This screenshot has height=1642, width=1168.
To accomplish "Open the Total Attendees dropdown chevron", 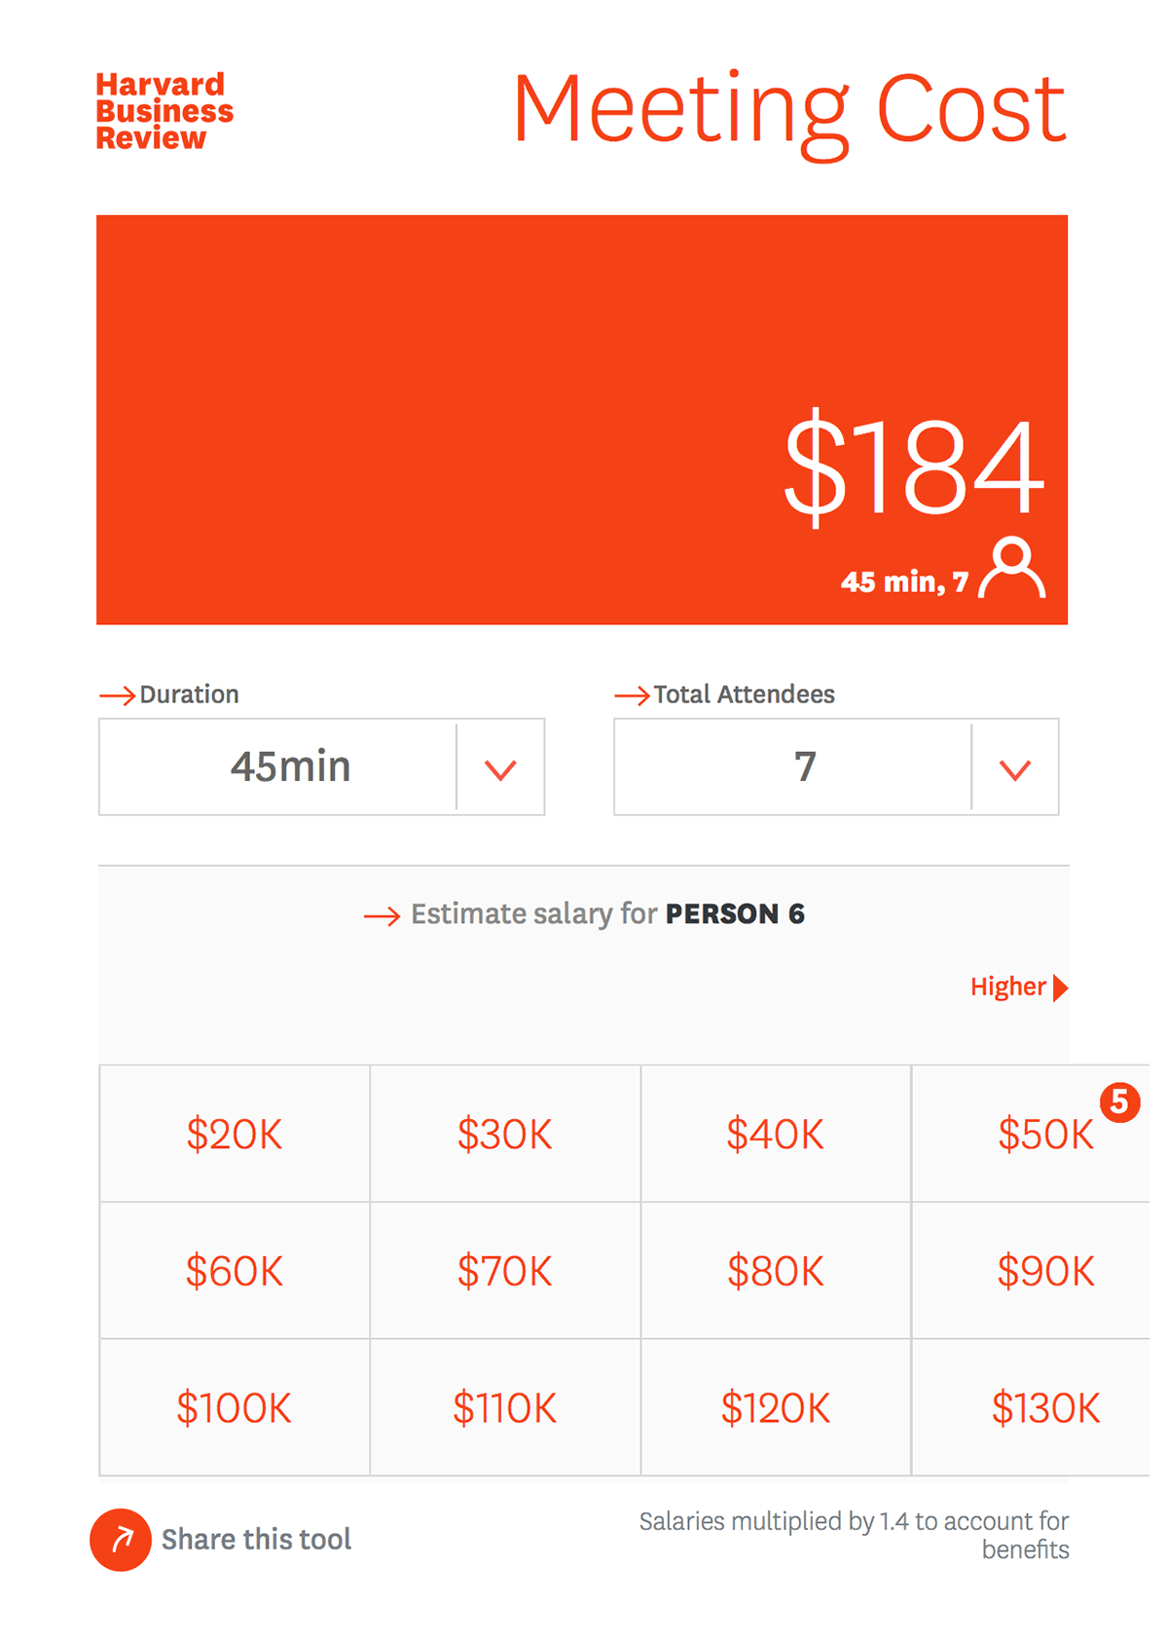I will [x=1015, y=768].
